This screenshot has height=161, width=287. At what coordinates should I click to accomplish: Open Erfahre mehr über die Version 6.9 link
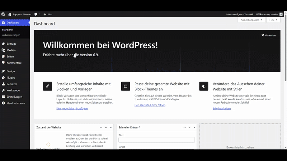[x=71, y=55]
